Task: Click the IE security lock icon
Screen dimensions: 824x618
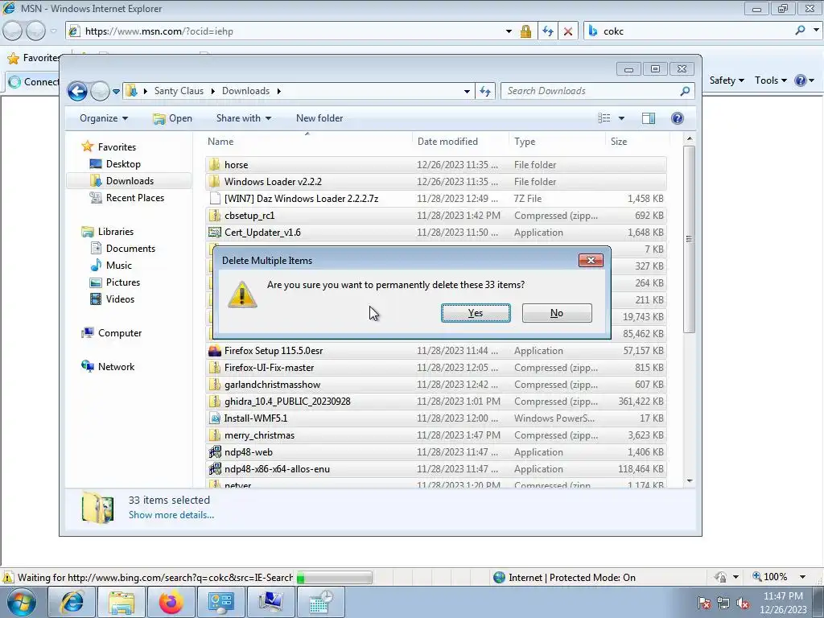Action: coord(525,31)
